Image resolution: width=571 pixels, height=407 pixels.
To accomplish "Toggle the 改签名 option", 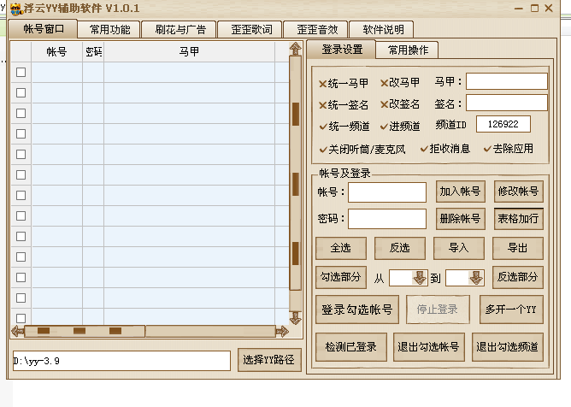I will (400, 104).
